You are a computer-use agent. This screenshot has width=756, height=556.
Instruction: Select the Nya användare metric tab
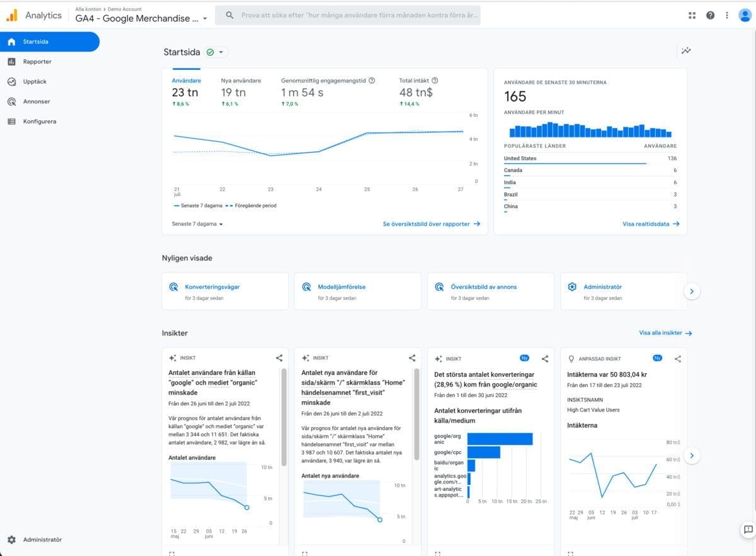(x=241, y=81)
